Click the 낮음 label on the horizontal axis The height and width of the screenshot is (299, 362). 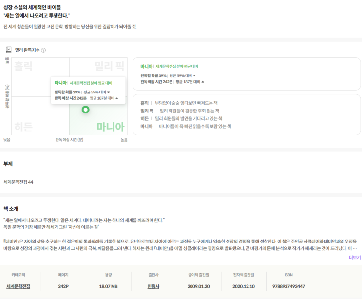pos(7,140)
